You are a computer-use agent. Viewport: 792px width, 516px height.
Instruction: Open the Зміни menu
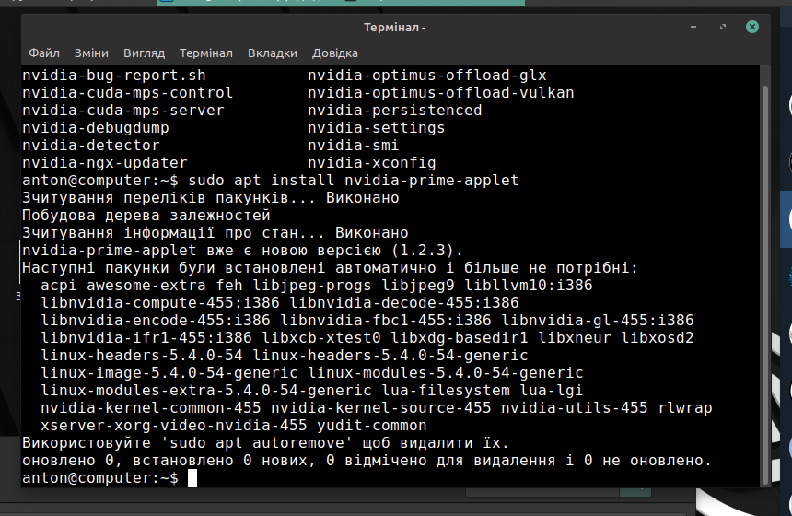[91, 53]
